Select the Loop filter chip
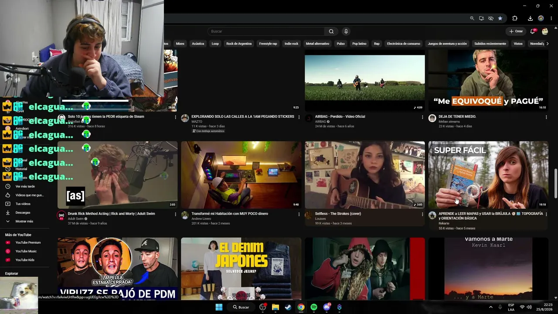 click(x=215, y=44)
